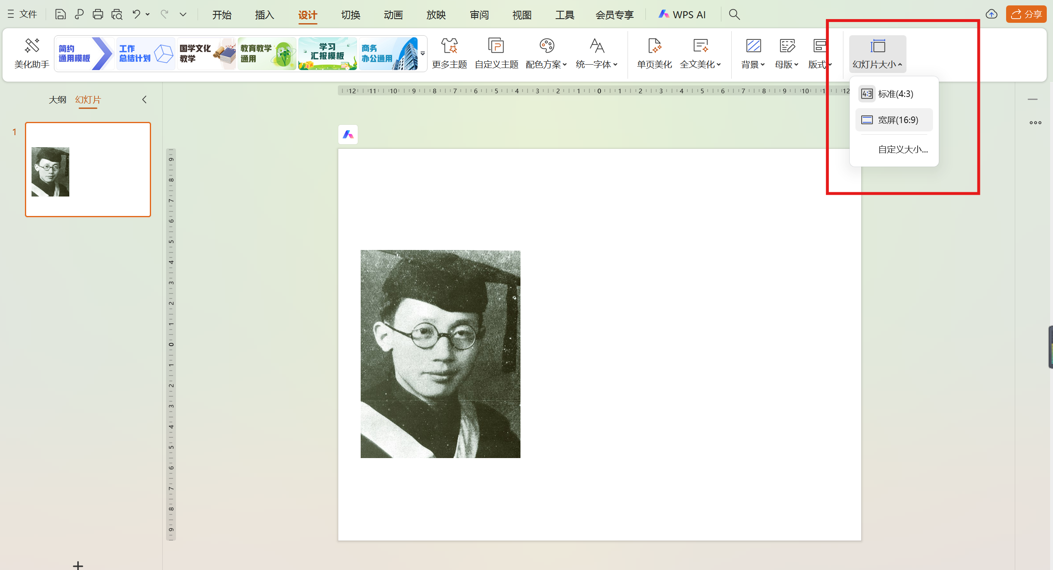Select slide 1 thumbnail
1053x570 pixels.
88,170
